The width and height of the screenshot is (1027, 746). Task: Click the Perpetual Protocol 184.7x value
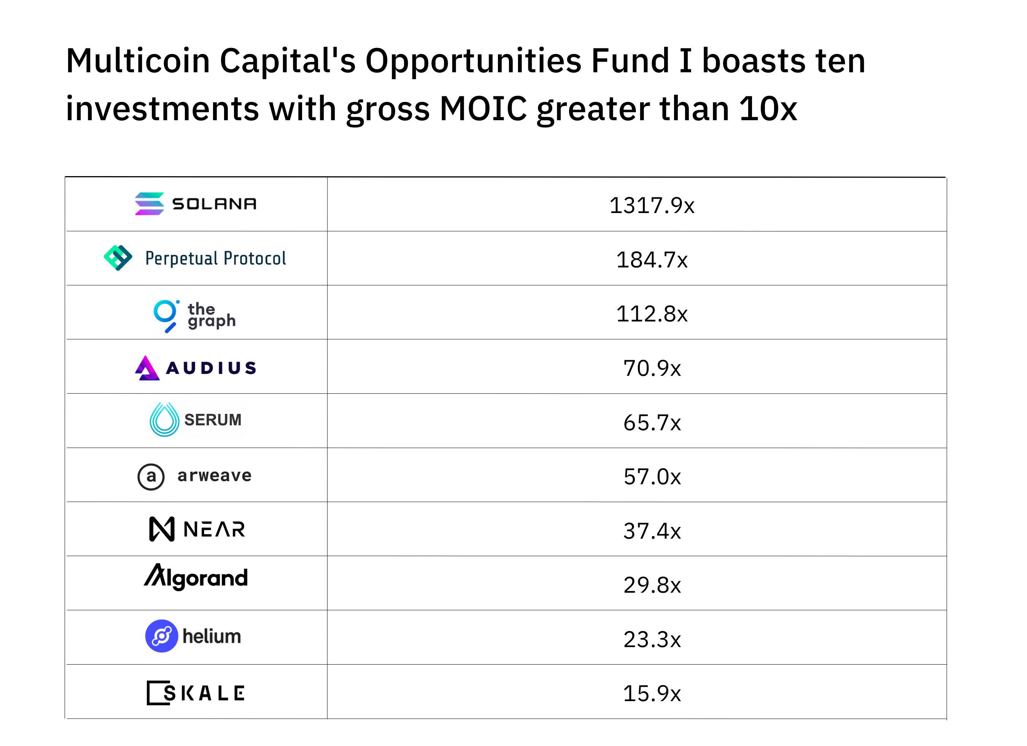[x=652, y=260]
